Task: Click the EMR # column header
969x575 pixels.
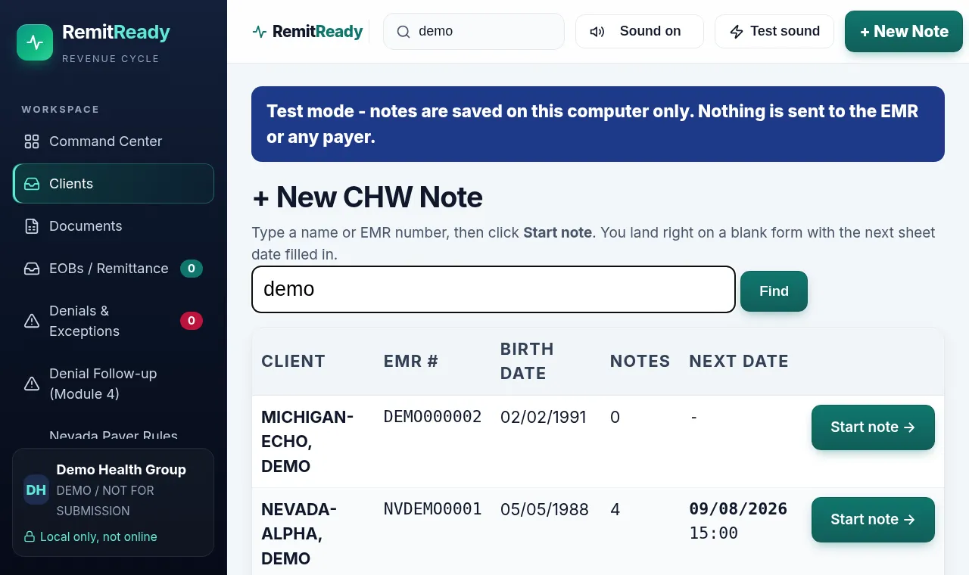Action: (x=411, y=362)
